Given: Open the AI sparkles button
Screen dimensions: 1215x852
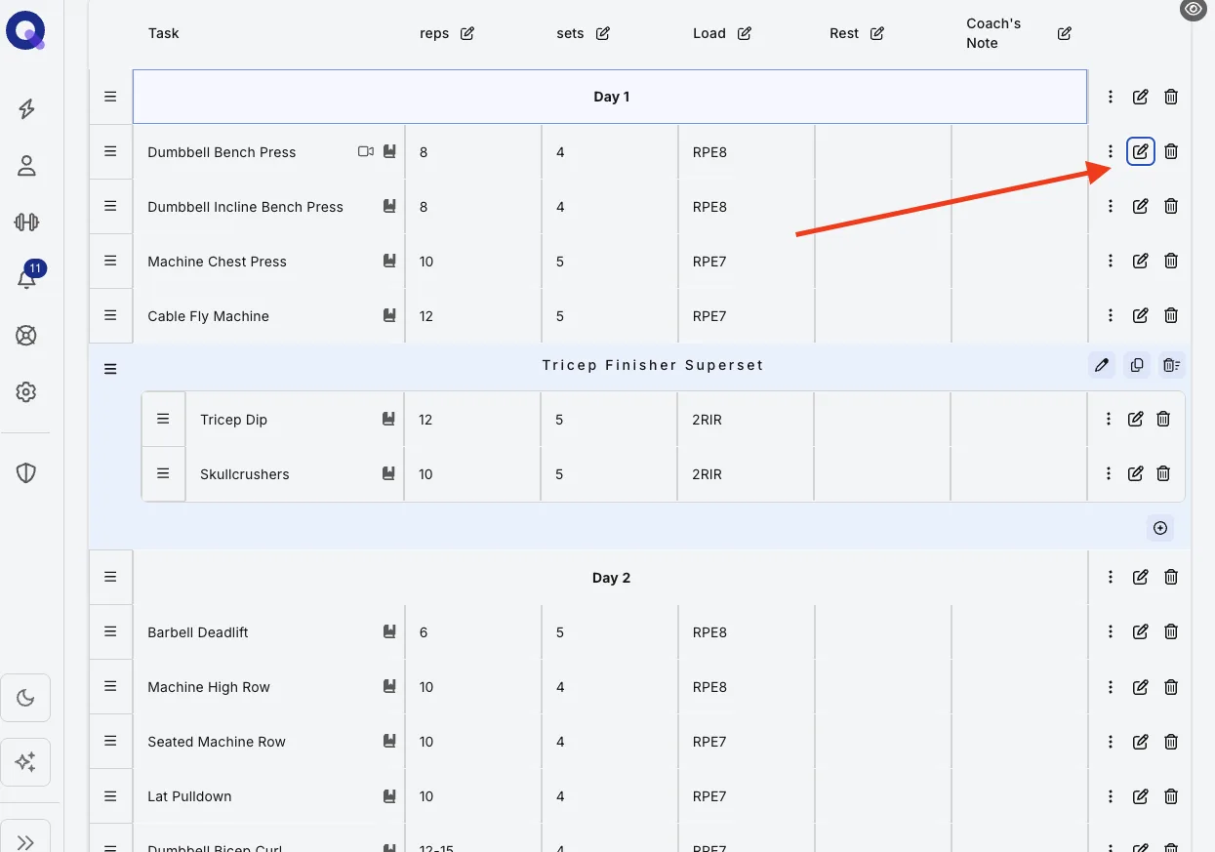Looking at the screenshot, I should pos(26,761).
